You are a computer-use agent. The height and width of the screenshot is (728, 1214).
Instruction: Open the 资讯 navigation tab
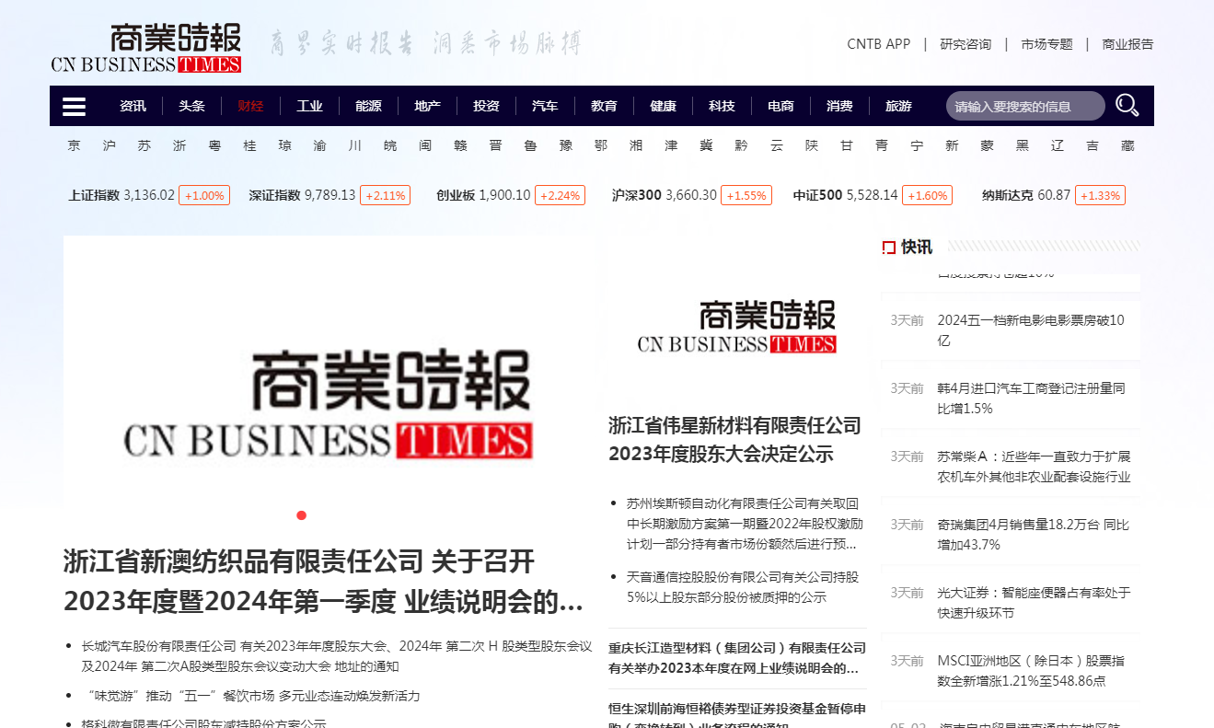pos(133,106)
